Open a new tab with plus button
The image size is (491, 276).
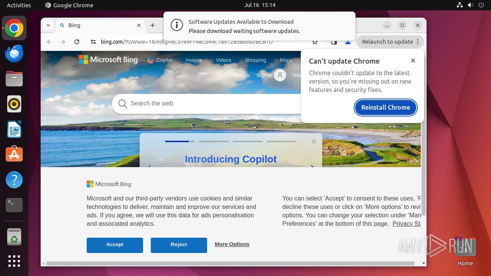click(x=153, y=25)
